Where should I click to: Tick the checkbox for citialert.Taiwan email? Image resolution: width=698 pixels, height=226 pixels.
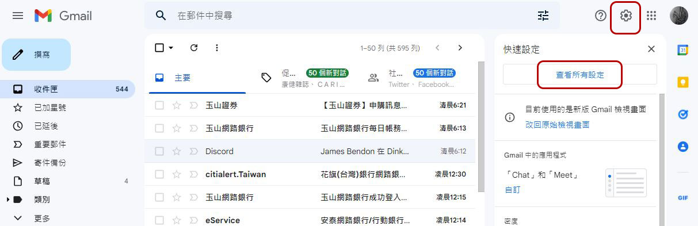(159, 174)
